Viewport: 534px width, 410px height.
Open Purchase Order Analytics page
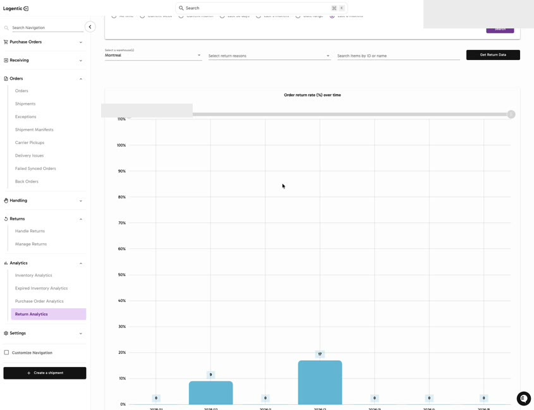coord(39,301)
